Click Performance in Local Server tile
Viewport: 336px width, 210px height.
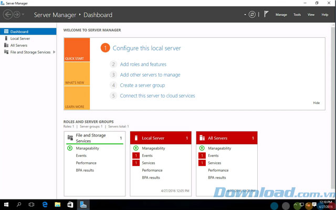tap(152, 170)
